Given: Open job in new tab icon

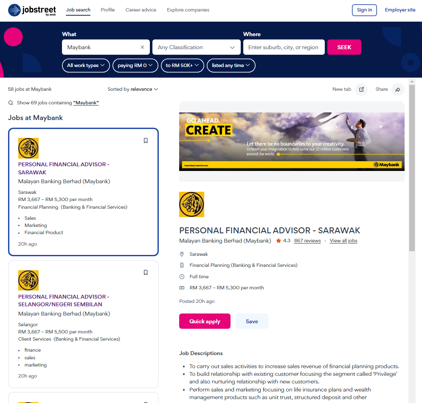Looking at the screenshot, I should [x=361, y=89].
